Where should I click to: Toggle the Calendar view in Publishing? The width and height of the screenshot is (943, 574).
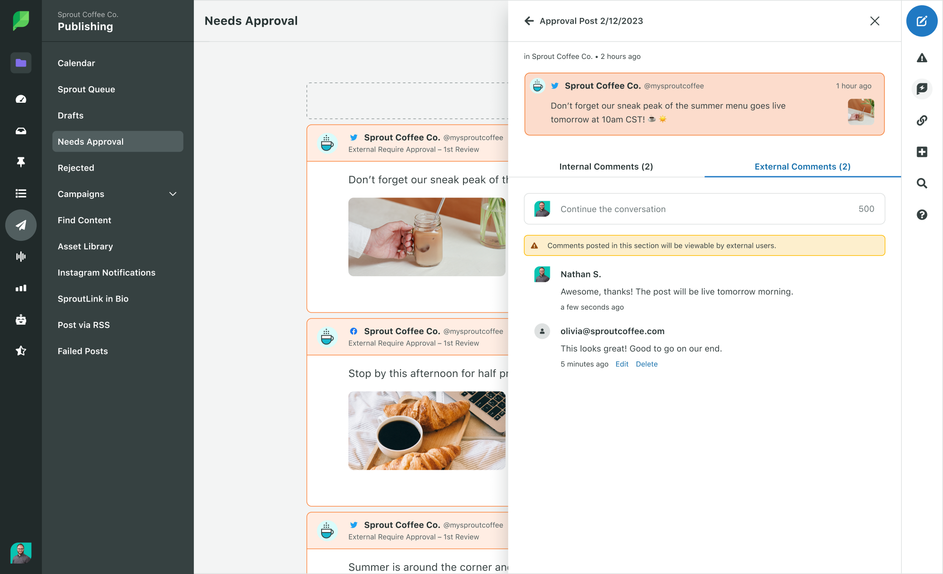tap(76, 63)
